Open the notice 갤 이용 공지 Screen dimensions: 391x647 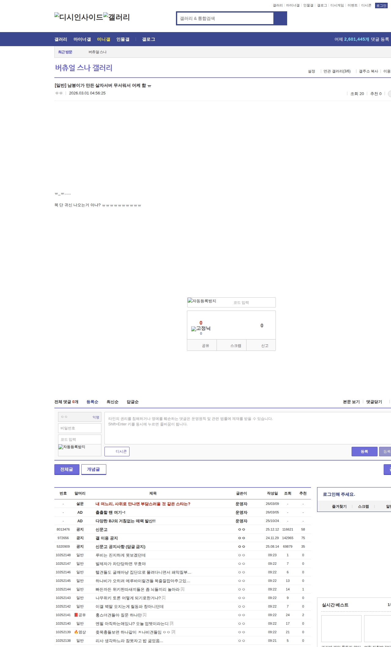107,538
